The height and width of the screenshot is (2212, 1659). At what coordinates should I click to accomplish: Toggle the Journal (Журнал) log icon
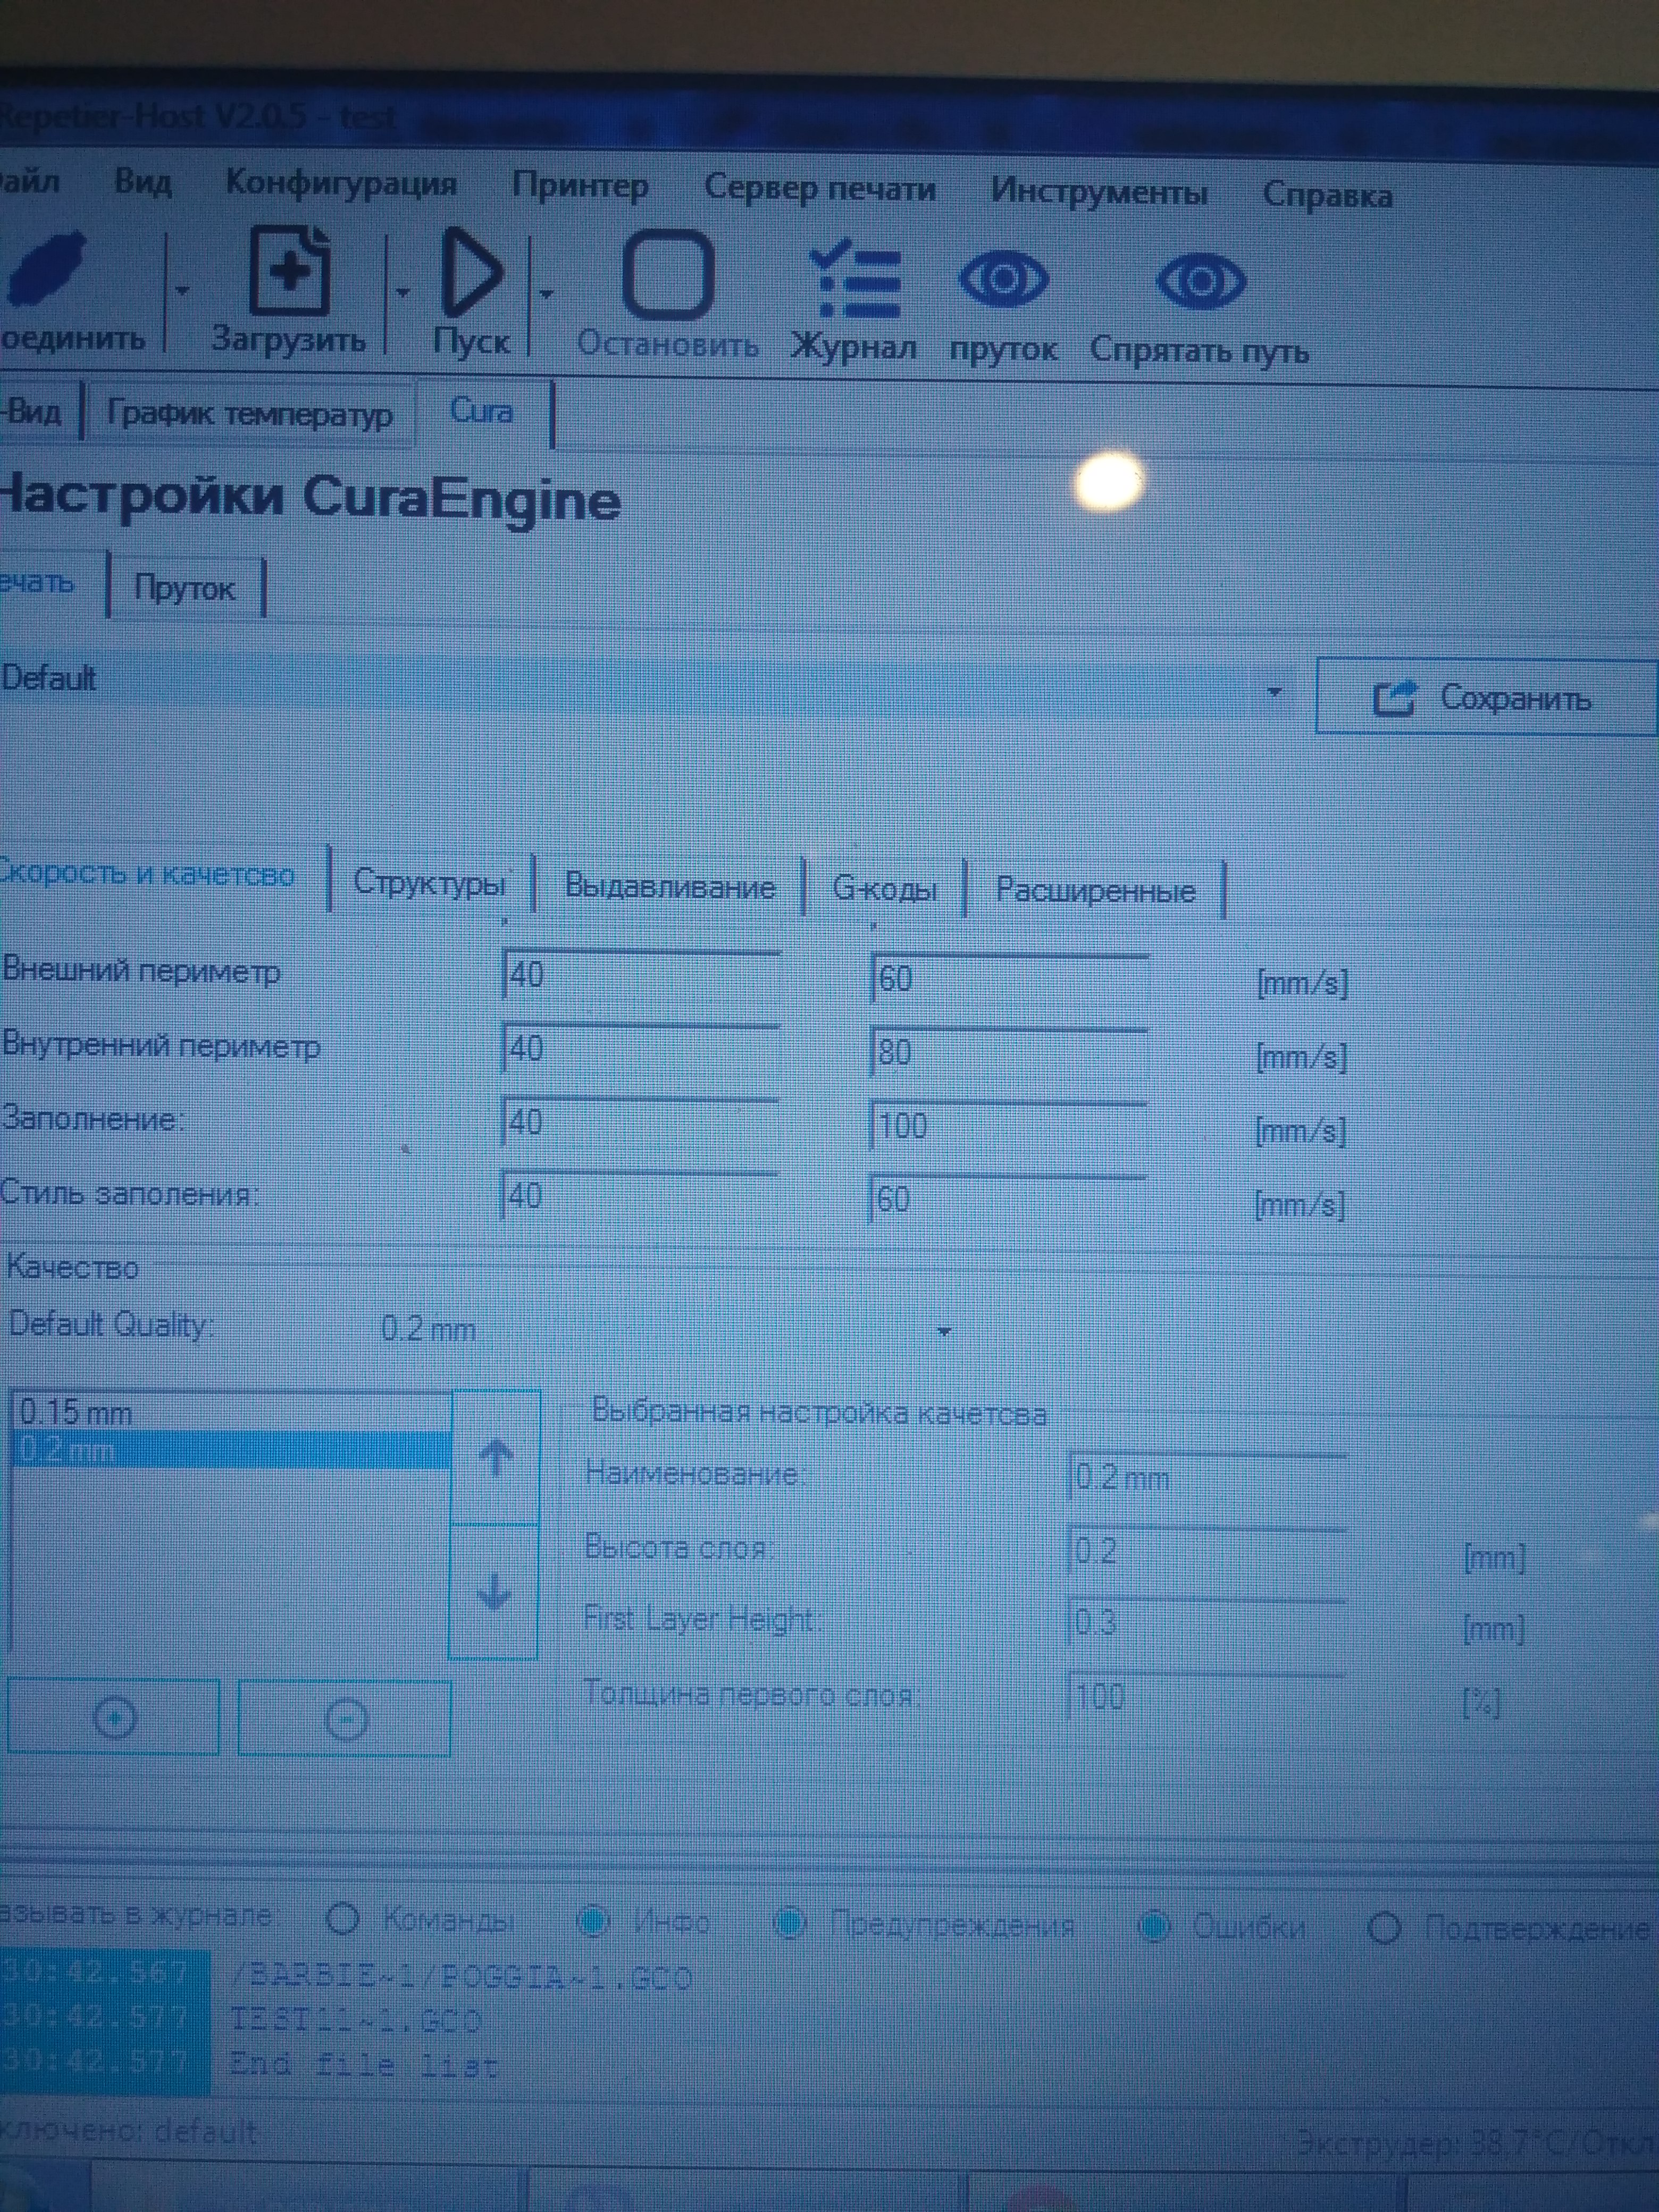point(854,281)
